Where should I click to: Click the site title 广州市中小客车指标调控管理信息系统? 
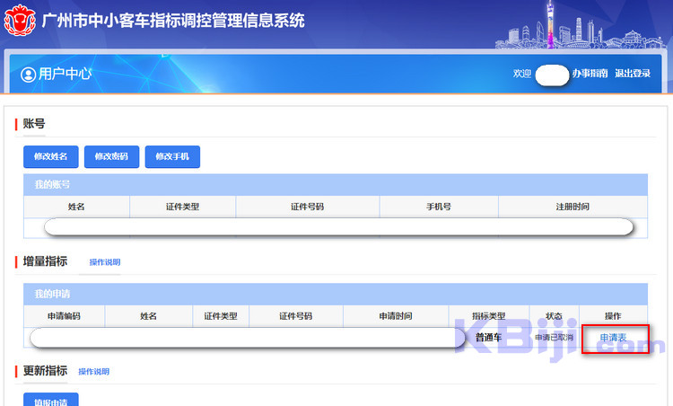click(x=173, y=20)
